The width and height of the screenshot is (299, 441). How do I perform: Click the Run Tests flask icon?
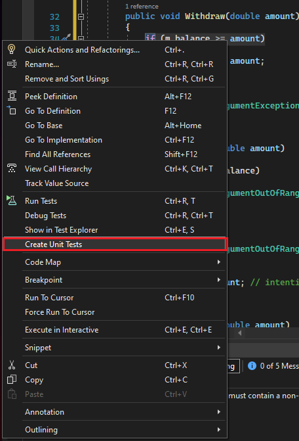pyautogui.click(x=12, y=200)
